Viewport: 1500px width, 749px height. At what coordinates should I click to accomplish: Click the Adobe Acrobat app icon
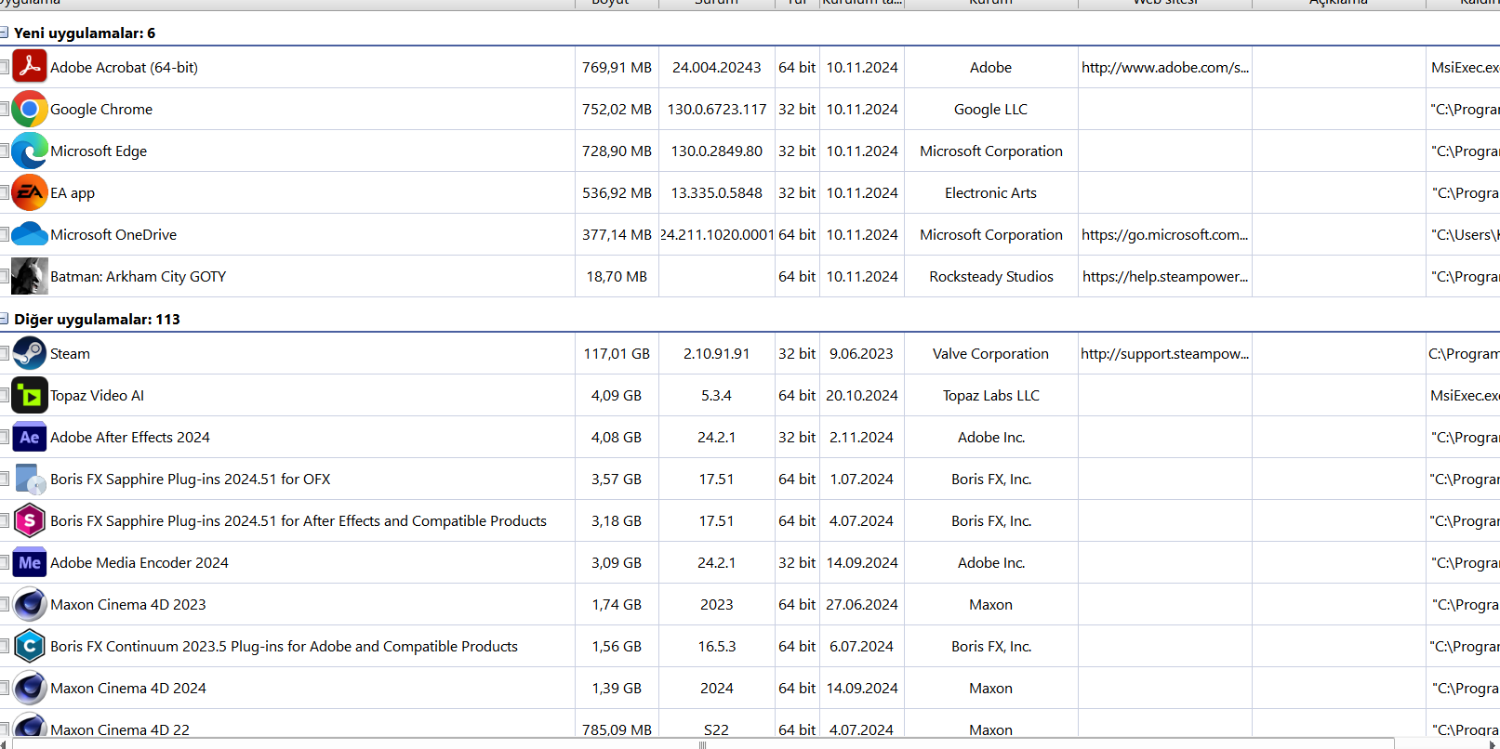(30, 67)
